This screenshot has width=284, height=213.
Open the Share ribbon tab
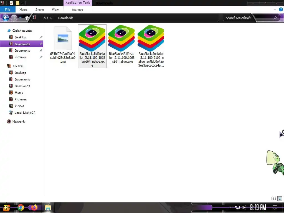click(x=39, y=9)
